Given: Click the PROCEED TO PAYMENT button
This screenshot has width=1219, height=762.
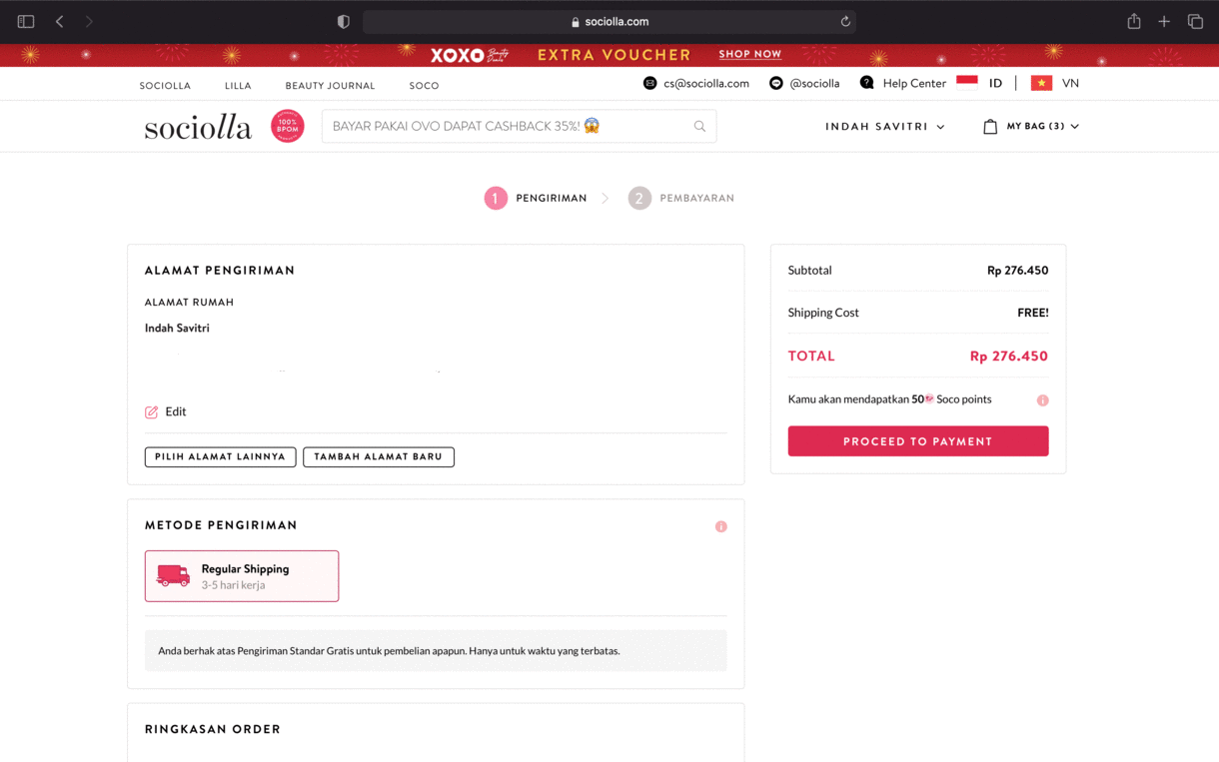Looking at the screenshot, I should click(918, 441).
